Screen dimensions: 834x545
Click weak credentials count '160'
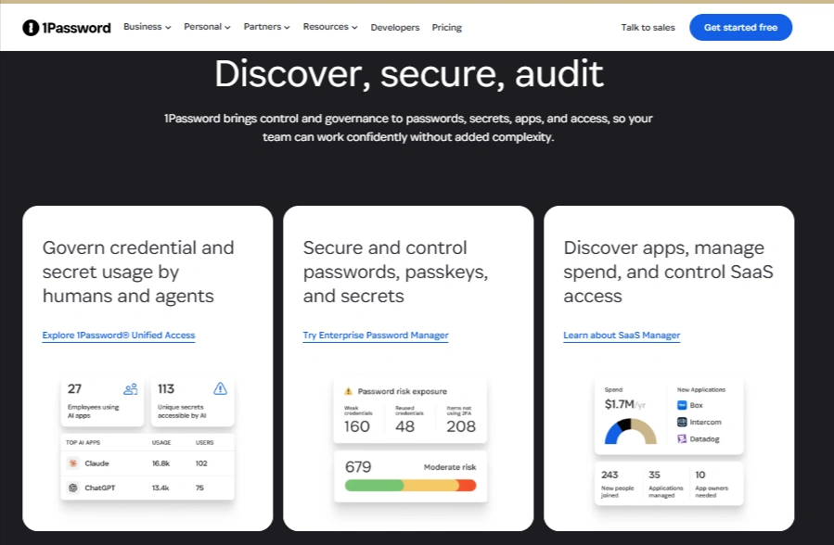pos(357,426)
